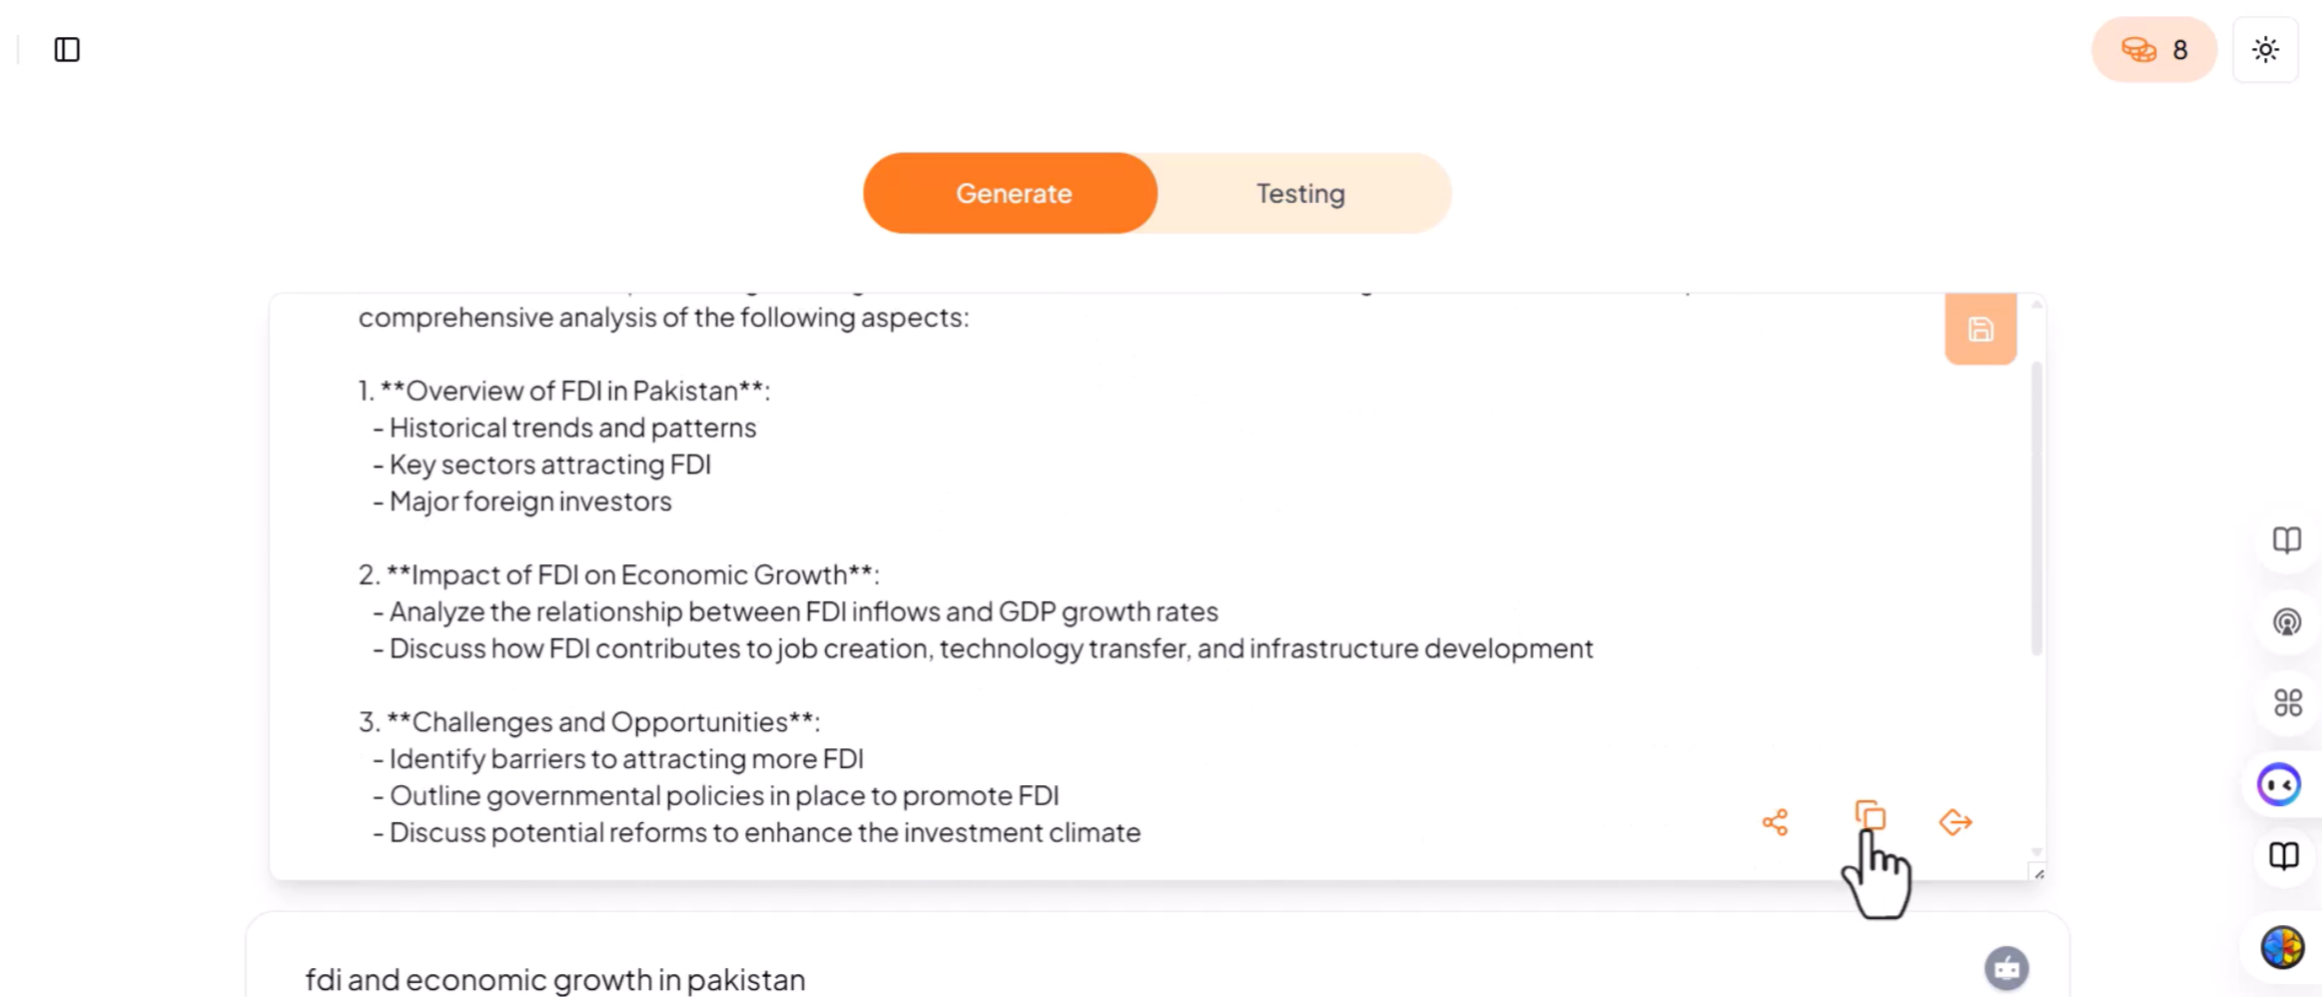Click the coins credits icon
2322x997 pixels.
[x=2137, y=50]
